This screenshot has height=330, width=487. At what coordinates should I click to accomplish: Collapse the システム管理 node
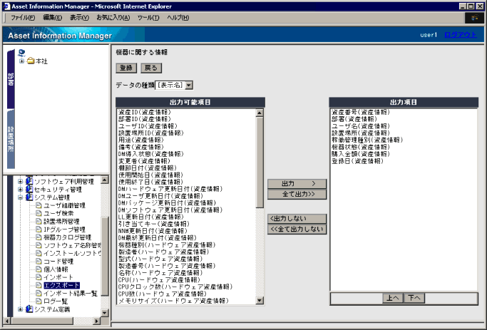click(x=20, y=197)
